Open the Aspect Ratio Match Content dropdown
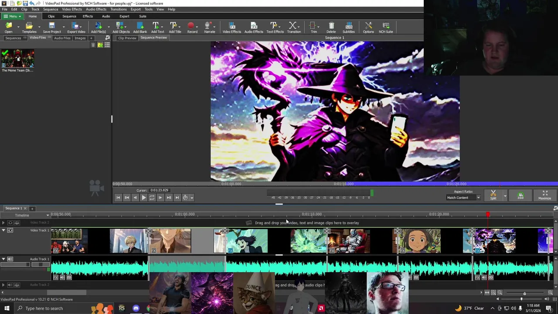 pyautogui.click(x=463, y=198)
